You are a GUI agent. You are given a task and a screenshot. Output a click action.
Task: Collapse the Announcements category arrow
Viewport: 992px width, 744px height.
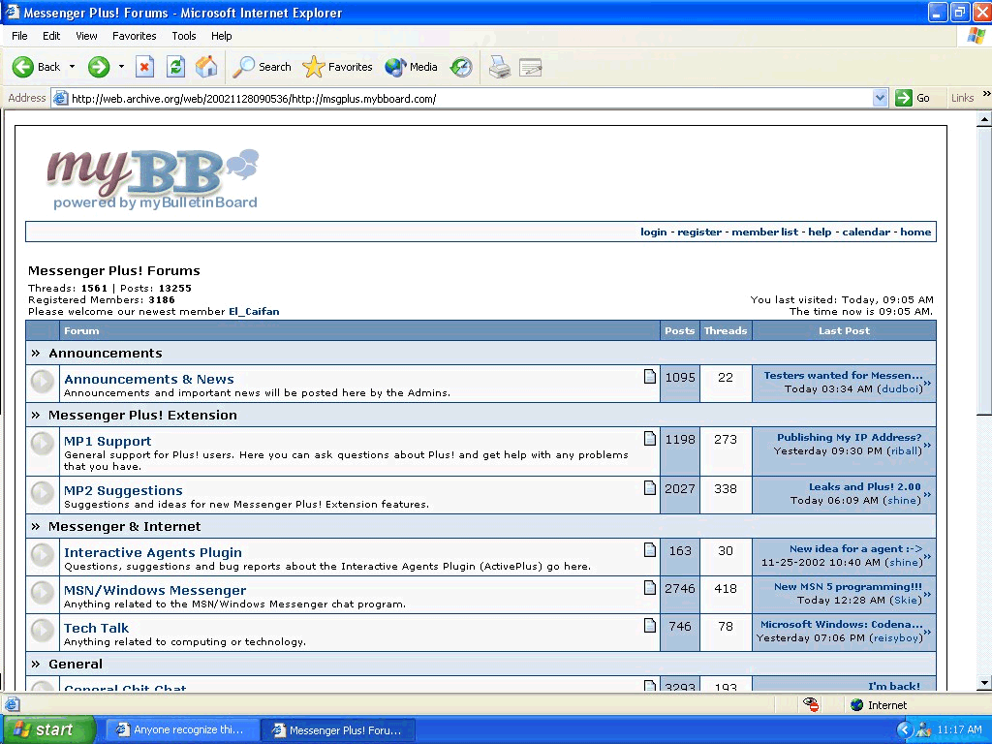click(x=36, y=353)
